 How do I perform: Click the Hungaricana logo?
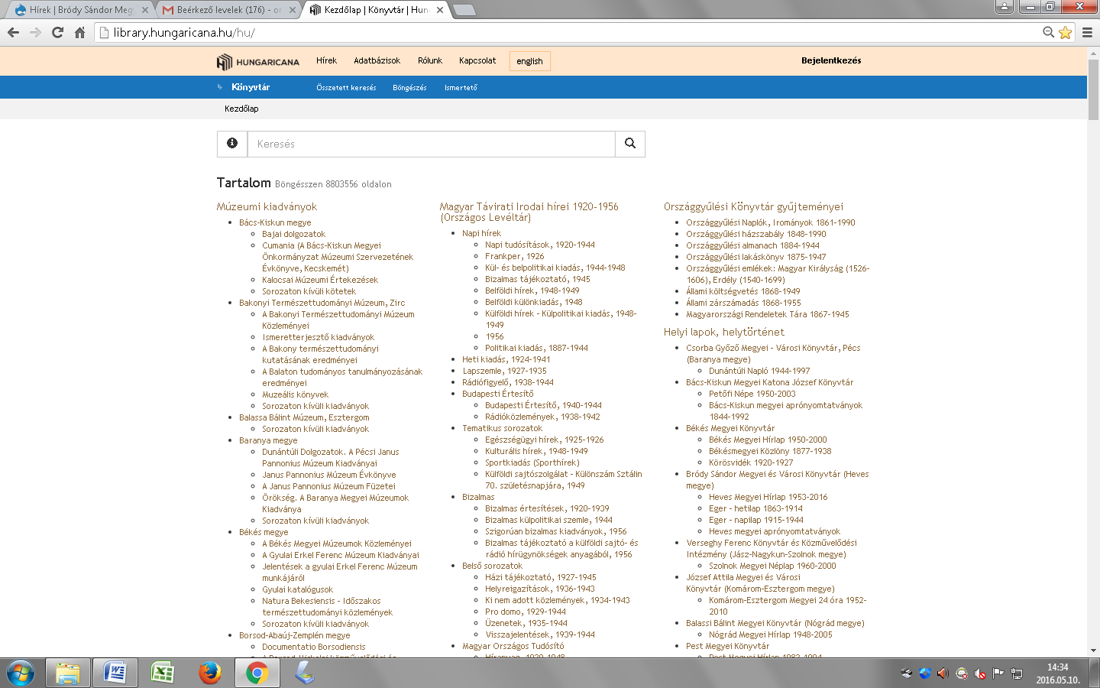pyautogui.click(x=257, y=61)
